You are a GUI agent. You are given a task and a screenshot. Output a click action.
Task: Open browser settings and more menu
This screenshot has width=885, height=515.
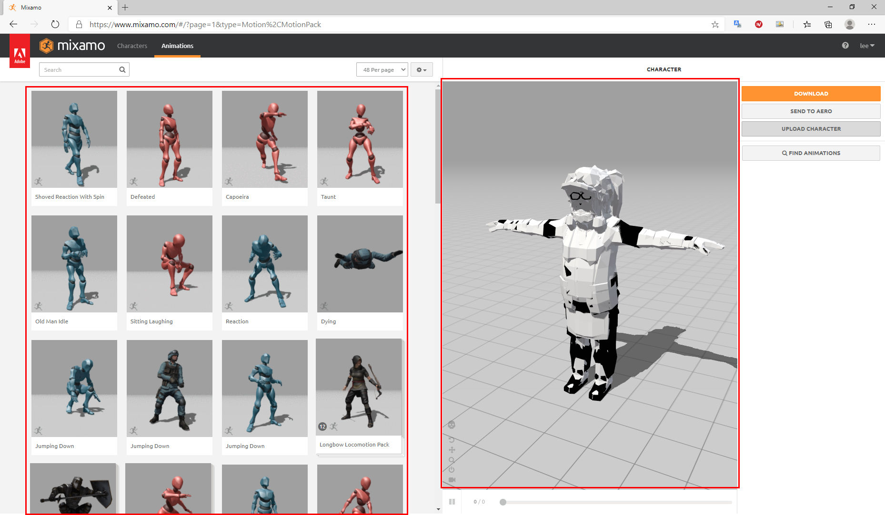[872, 24]
